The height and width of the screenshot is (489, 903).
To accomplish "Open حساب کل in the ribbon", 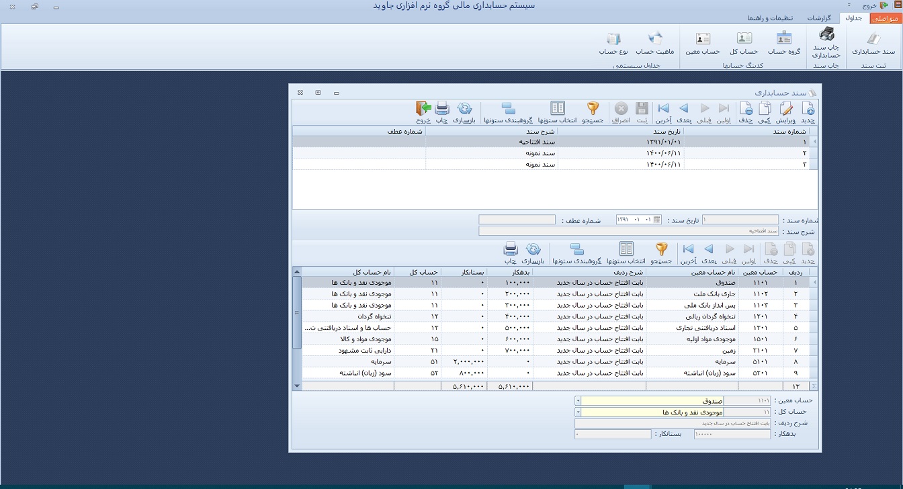I will [744, 44].
